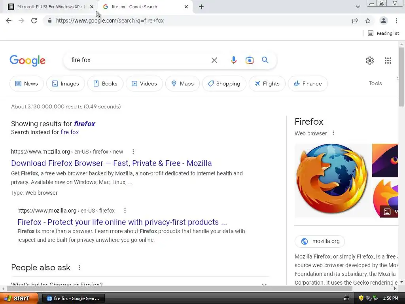This screenshot has width=405, height=304.
Task: Filter results by Books
Action: click(x=105, y=84)
